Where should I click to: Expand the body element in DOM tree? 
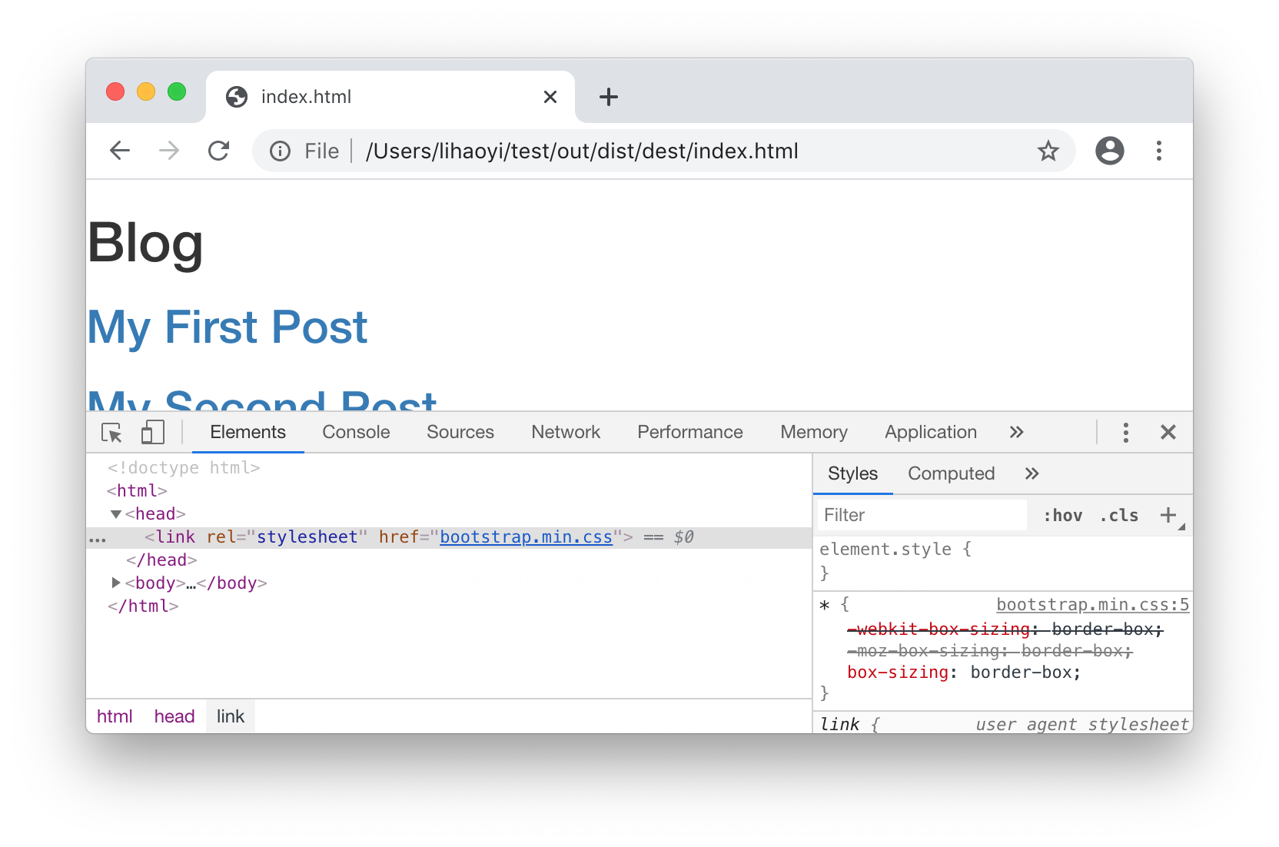pyautogui.click(x=114, y=583)
